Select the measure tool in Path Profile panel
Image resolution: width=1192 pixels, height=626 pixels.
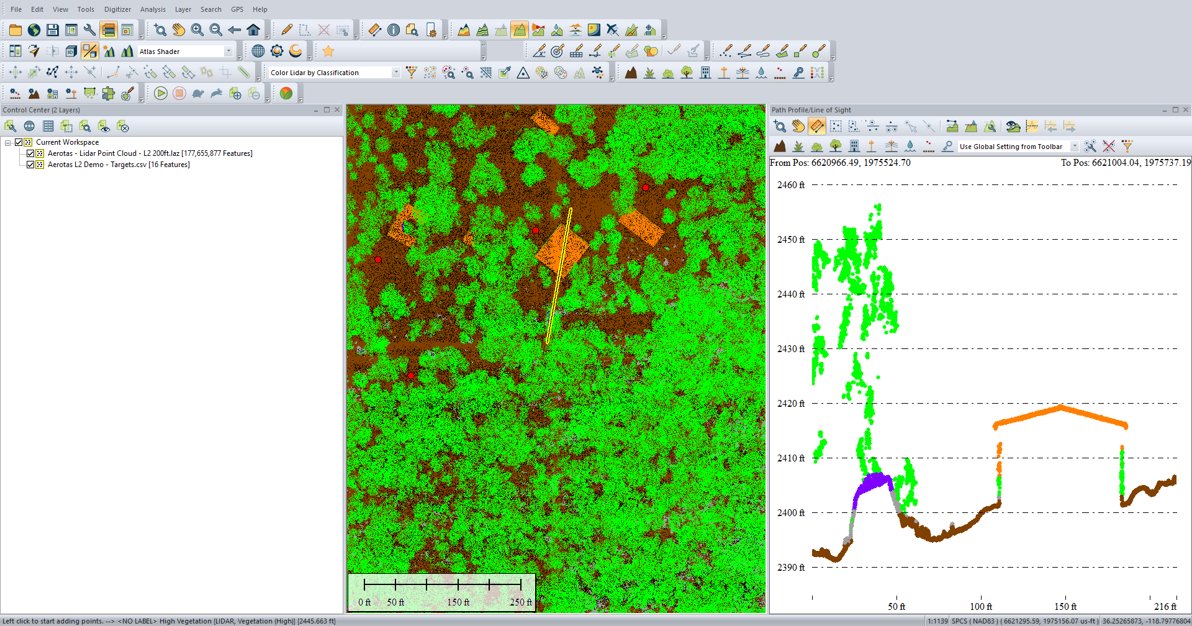(x=817, y=127)
